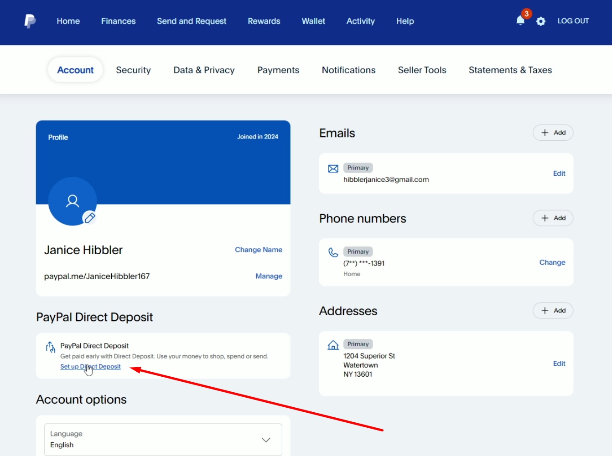Switch to the Security tab
This screenshot has height=456, width=612.
click(x=133, y=70)
